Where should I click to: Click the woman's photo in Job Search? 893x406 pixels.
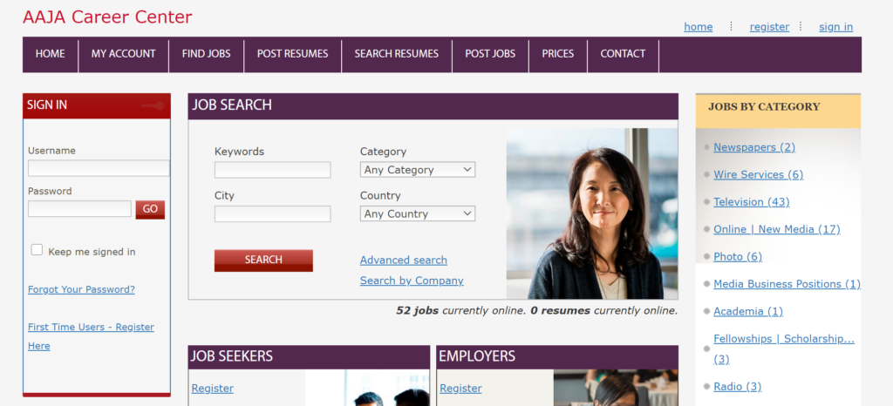pos(592,213)
